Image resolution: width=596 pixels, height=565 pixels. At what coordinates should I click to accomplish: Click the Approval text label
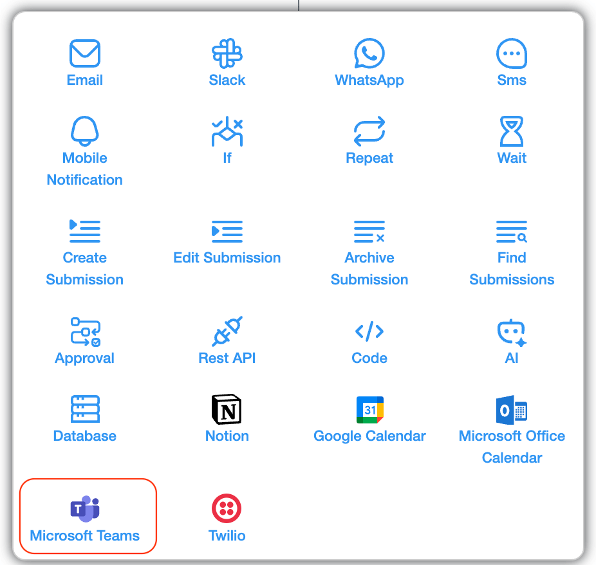[85, 358]
